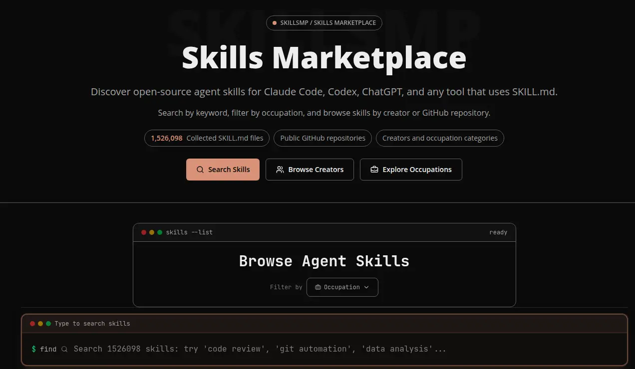Screen dimensions: 635x369
Task: Click the chevron arrow on Occupation filter
Action: [x=366, y=287]
